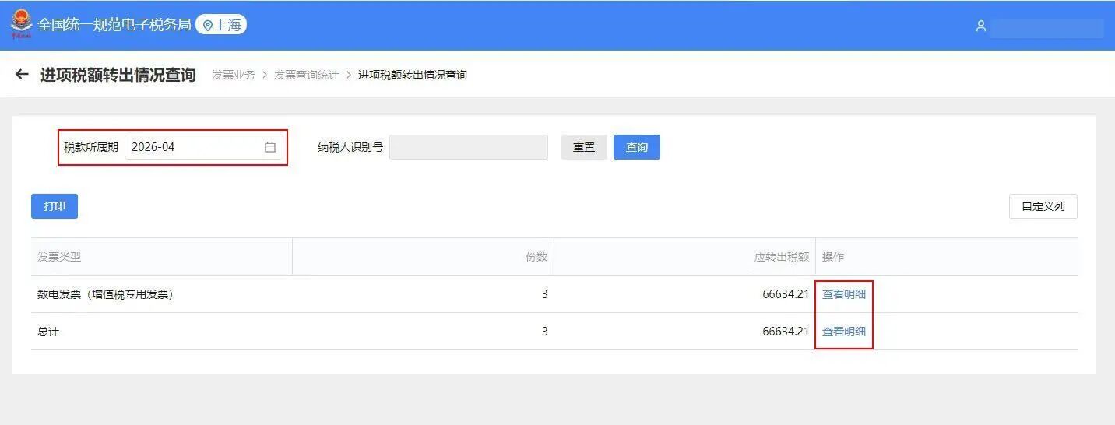Image resolution: width=1115 pixels, height=425 pixels.
Task: Open the calendar icon in 税款所属期 field
Action: tap(270, 147)
